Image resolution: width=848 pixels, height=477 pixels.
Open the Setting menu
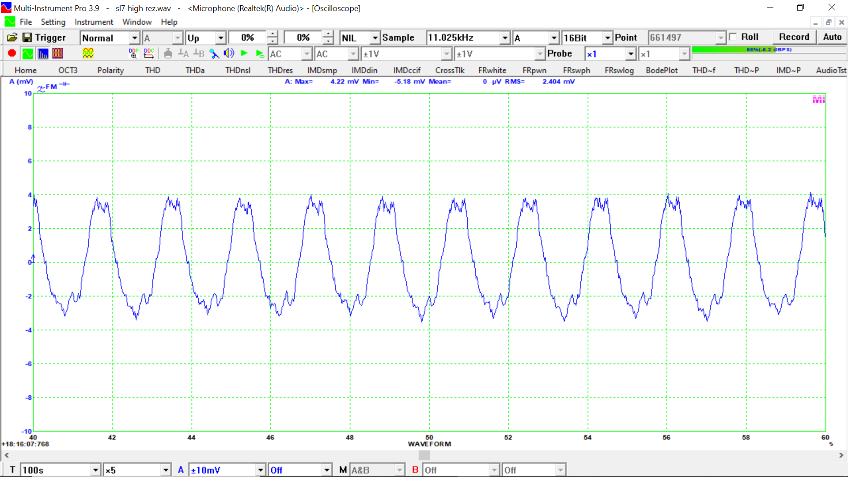pos(53,22)
